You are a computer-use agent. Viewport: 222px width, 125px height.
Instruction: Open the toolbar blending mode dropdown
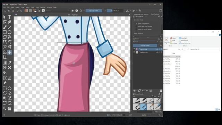[x=58, y=11]
